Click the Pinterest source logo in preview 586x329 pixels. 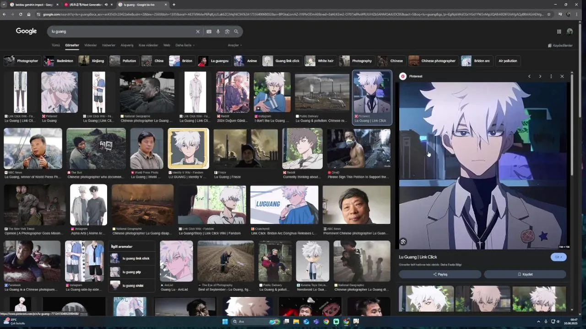coord(403,76)
